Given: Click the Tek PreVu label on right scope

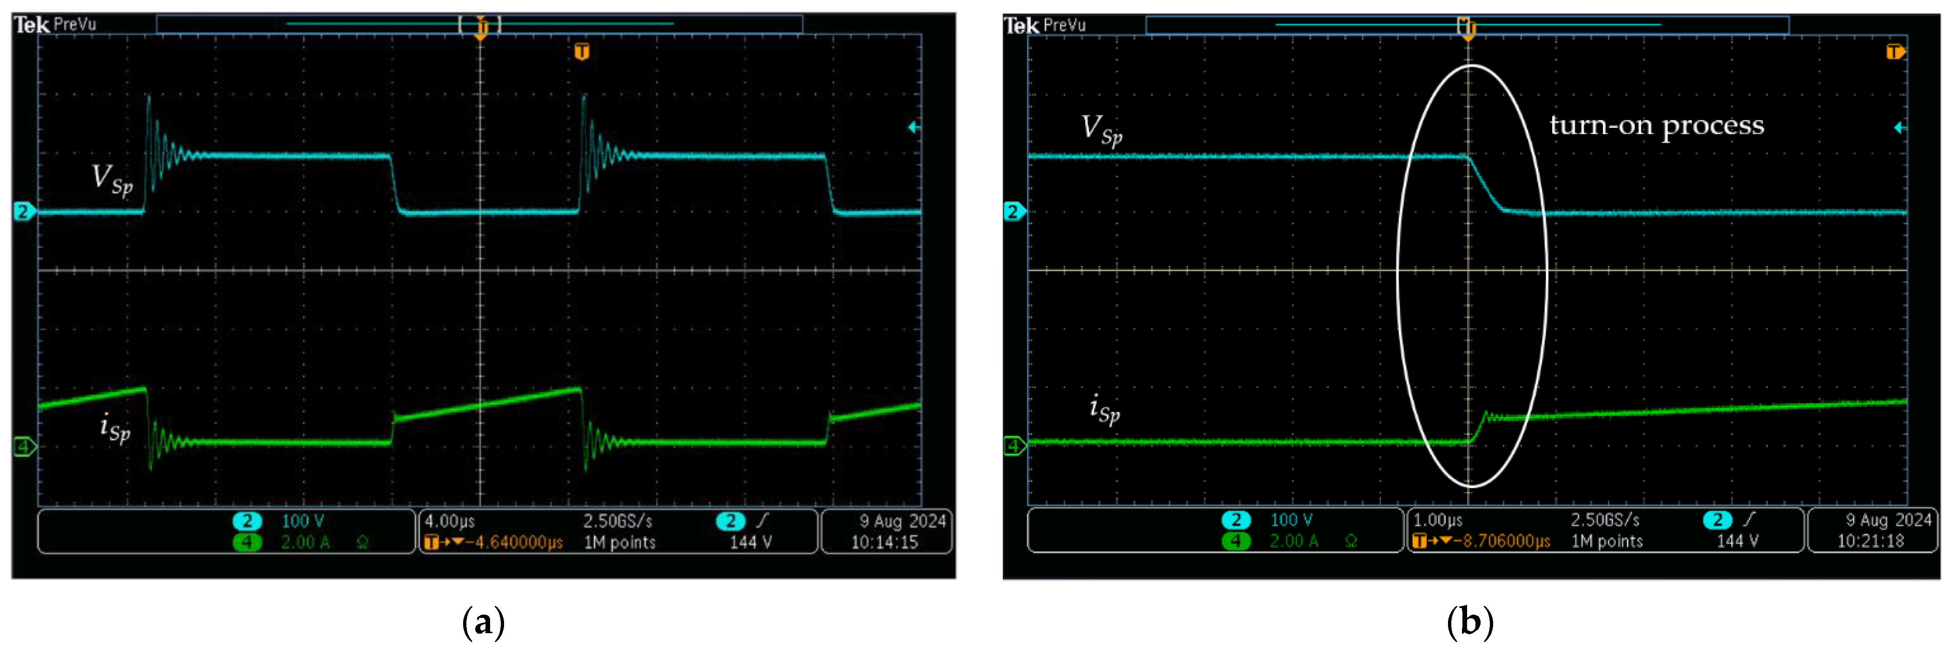Looking at the screenshot, I should point(1045,26).
